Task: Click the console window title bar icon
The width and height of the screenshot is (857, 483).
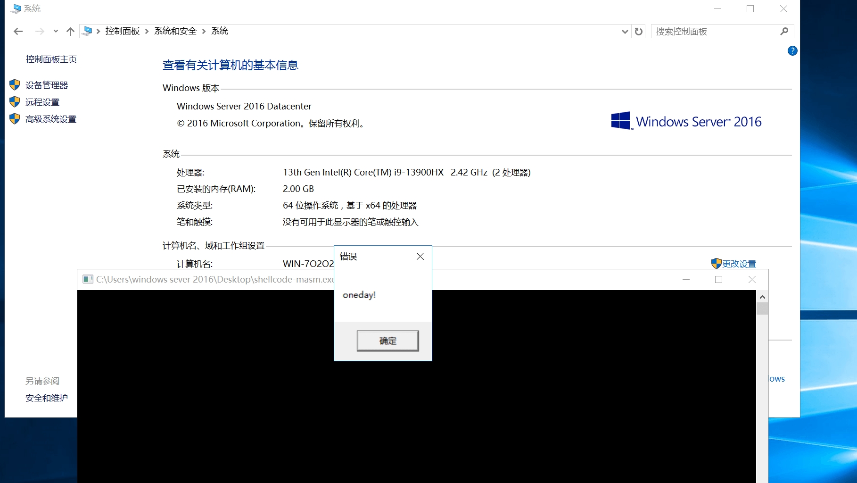Action: click(x=88, y=279)
